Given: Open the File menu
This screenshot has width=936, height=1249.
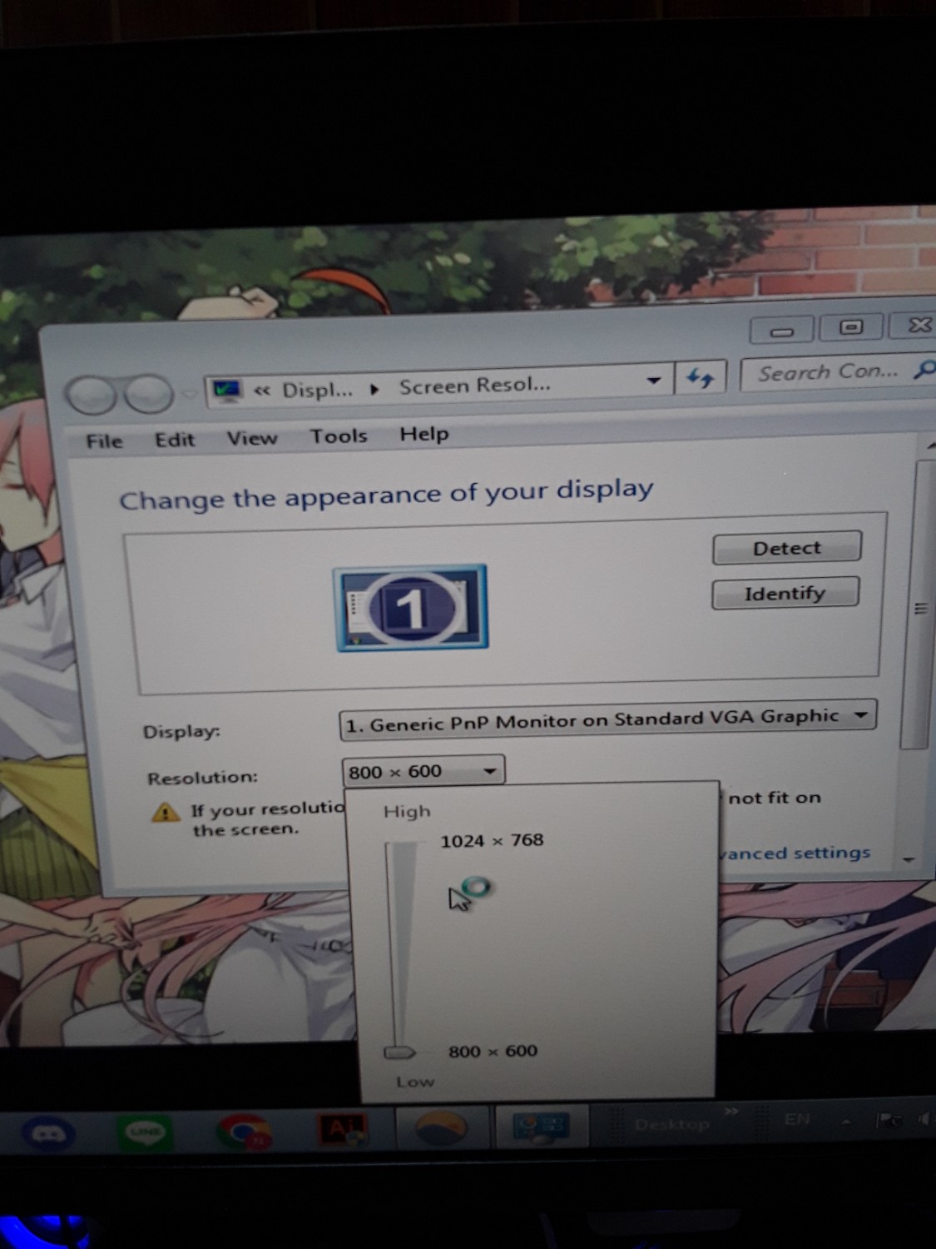Looking at the screenshot, I should pyautogui.click(x=104, y=440).
